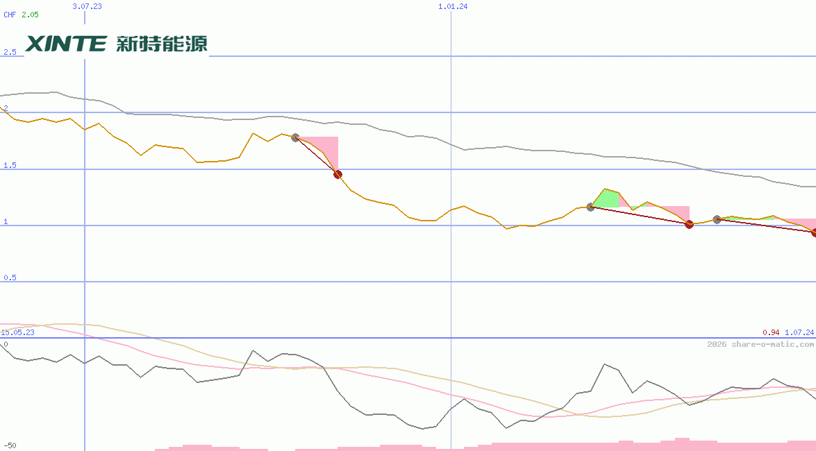Click the green shaded gain area

[607, 199]
